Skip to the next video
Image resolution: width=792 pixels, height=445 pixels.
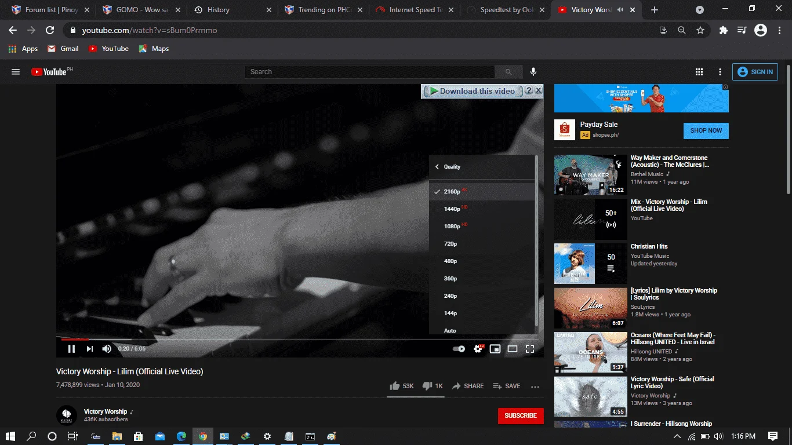90,349
